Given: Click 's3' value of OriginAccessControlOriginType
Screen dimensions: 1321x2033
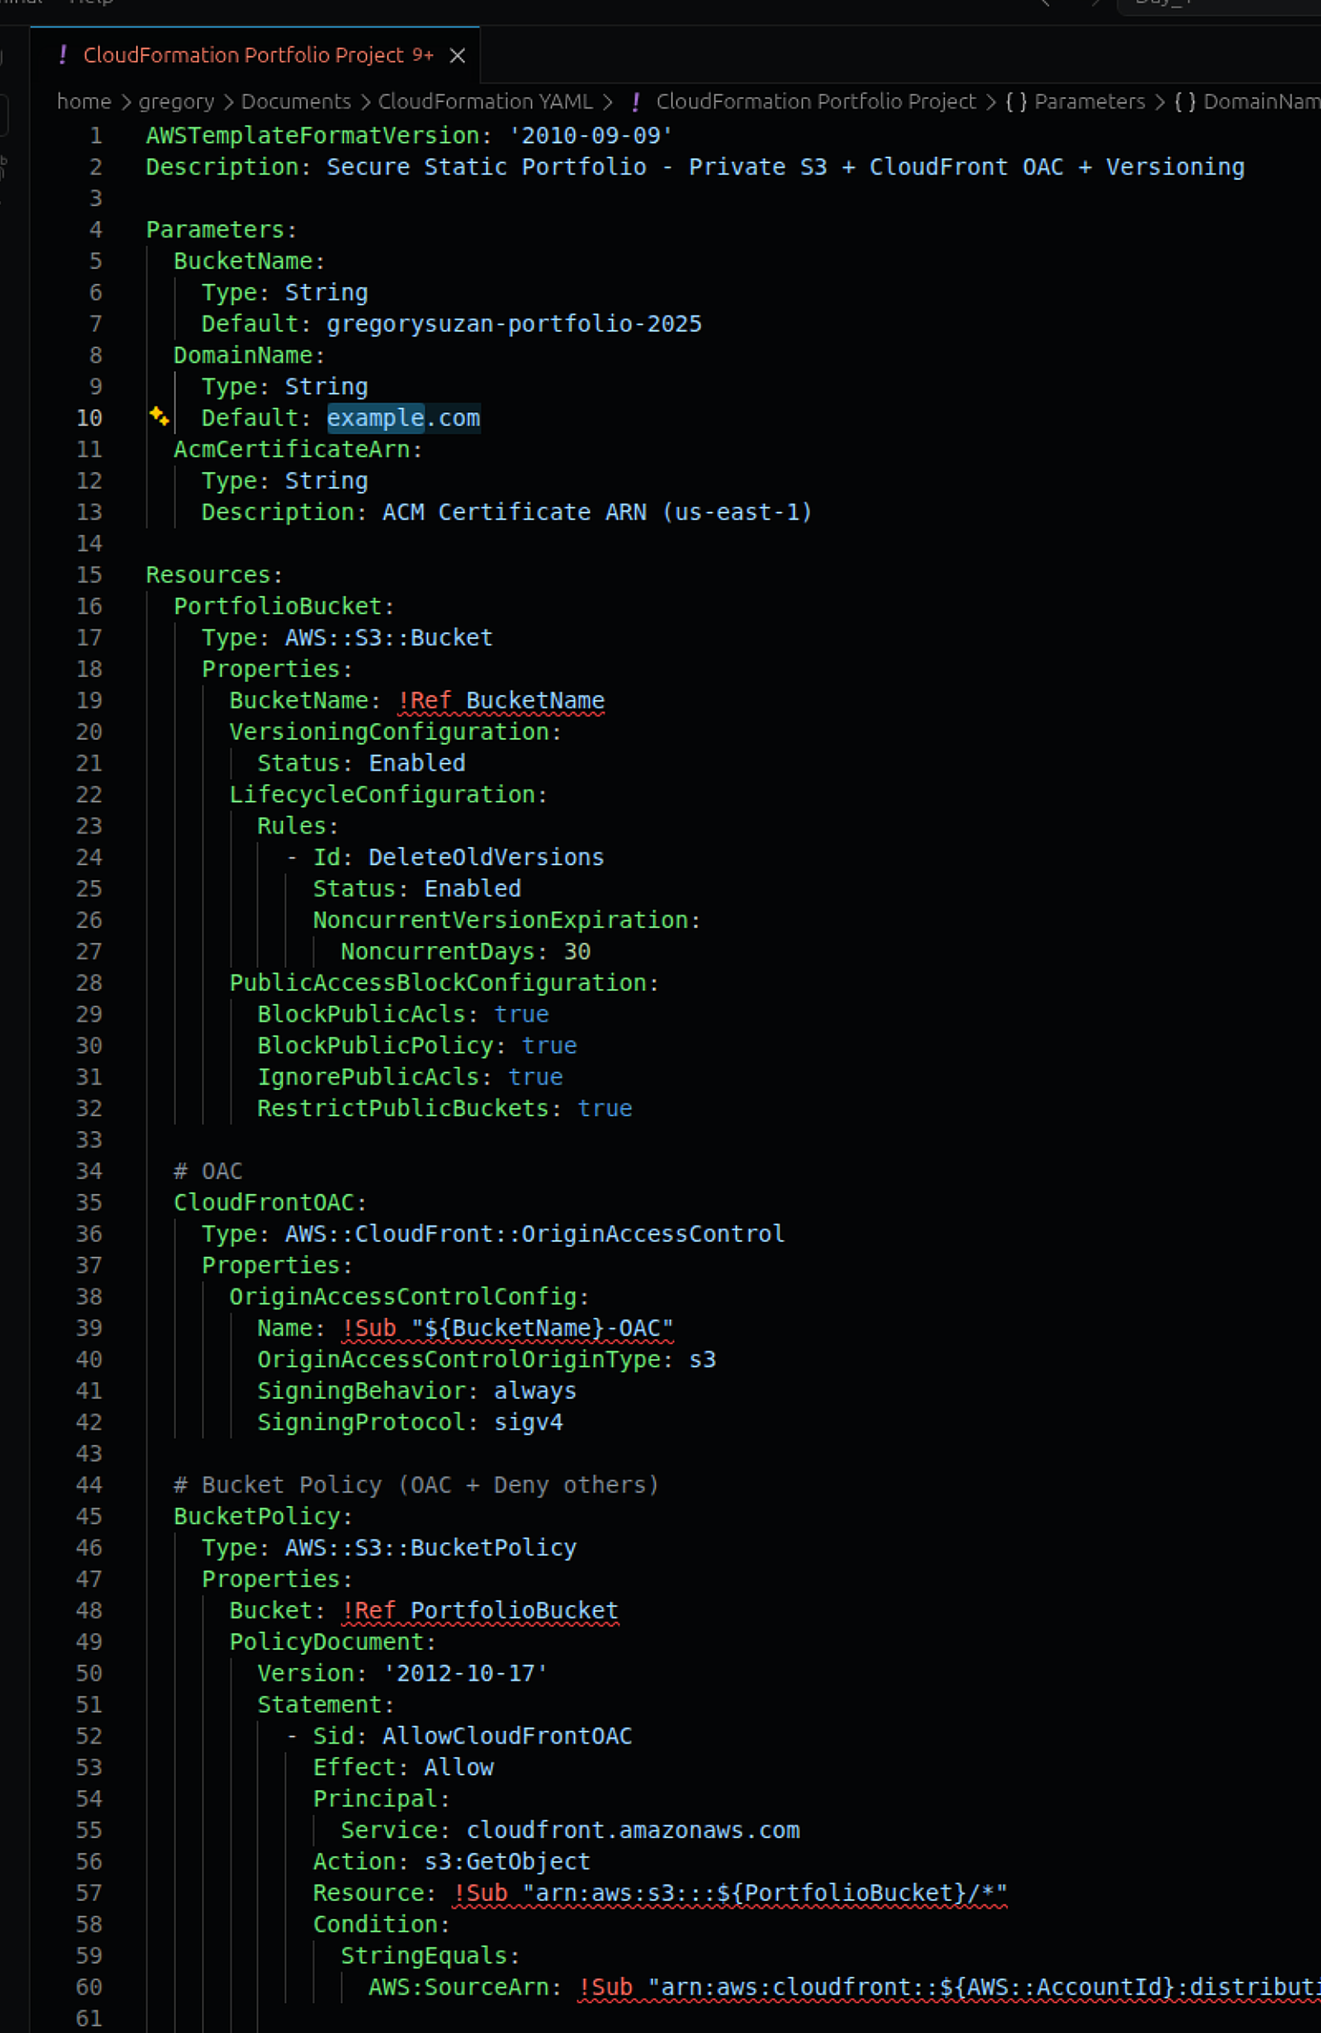Looking at the screenshot, I should (x=702, y=1360).
